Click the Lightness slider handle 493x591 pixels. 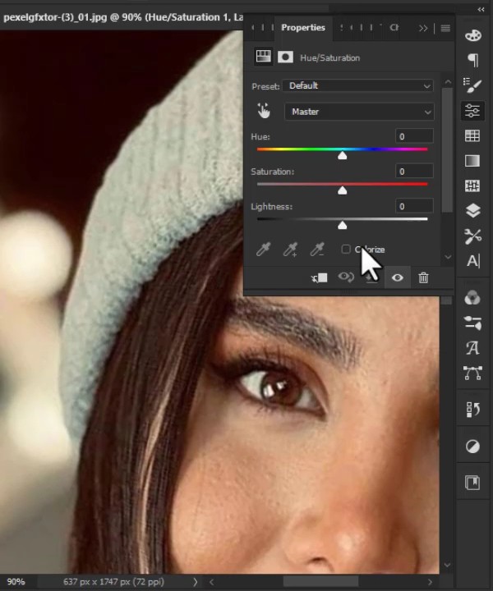click(342, 225)
